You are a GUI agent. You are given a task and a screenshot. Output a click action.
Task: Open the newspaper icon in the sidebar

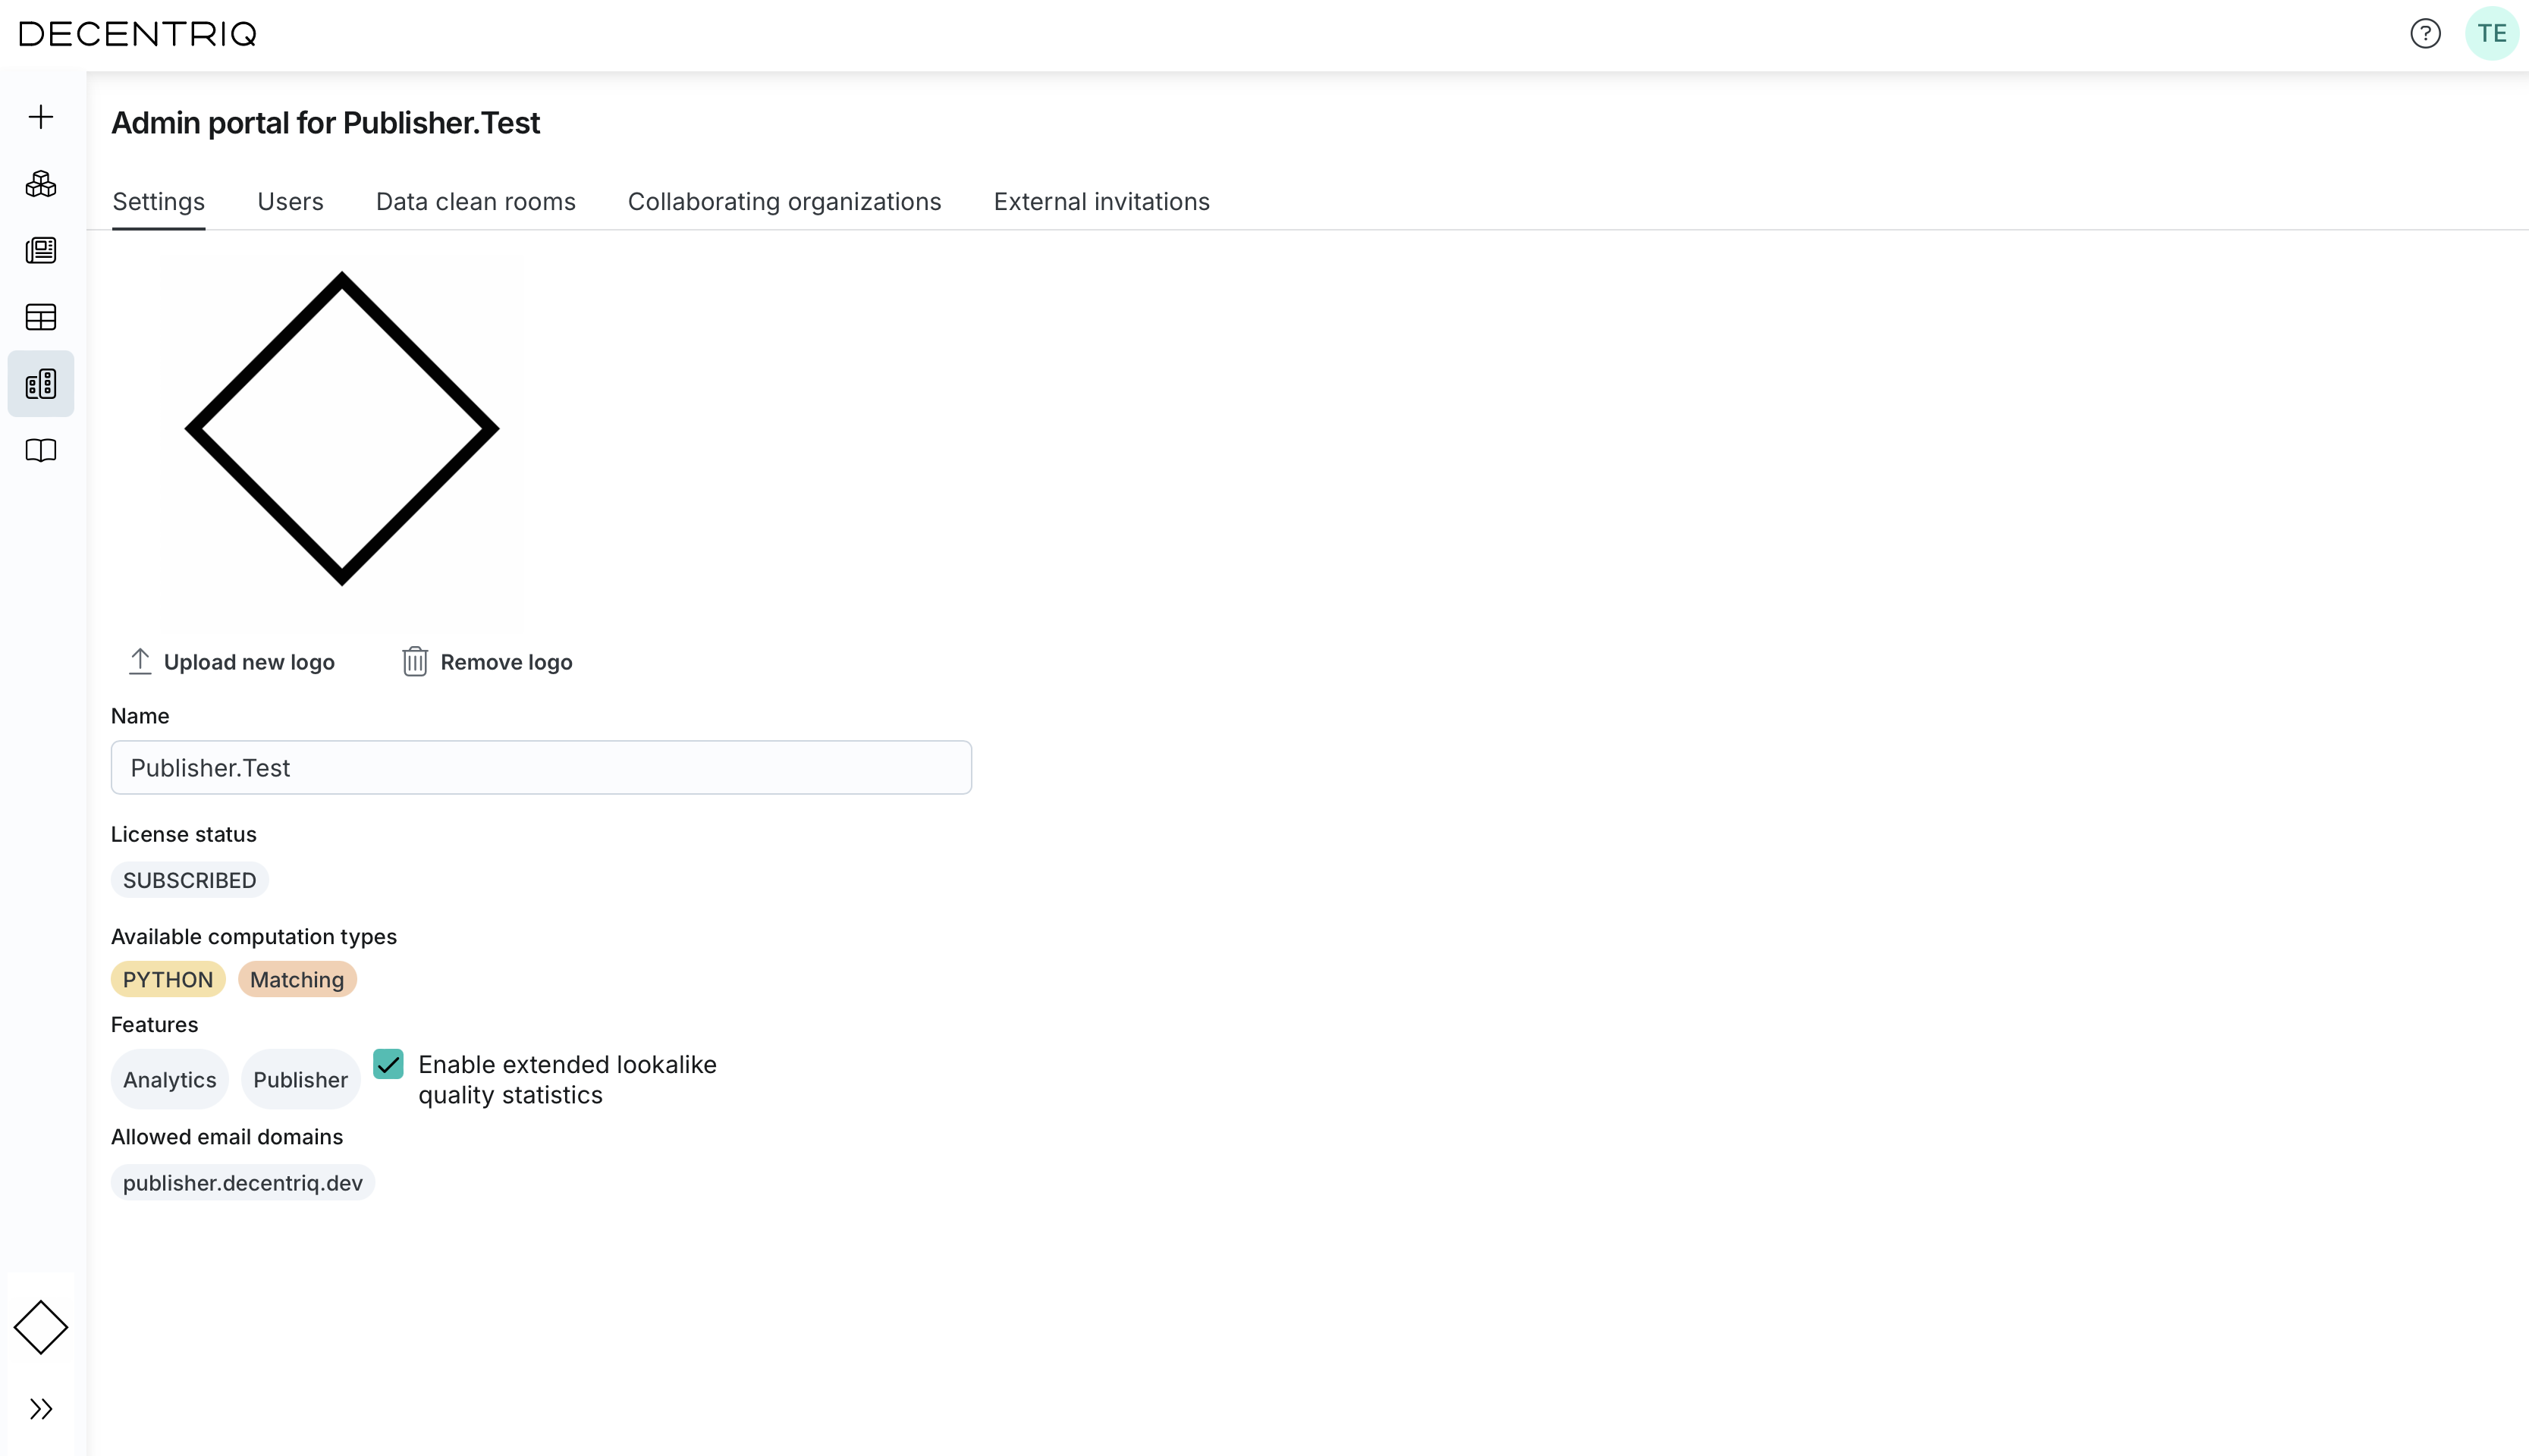41,250
